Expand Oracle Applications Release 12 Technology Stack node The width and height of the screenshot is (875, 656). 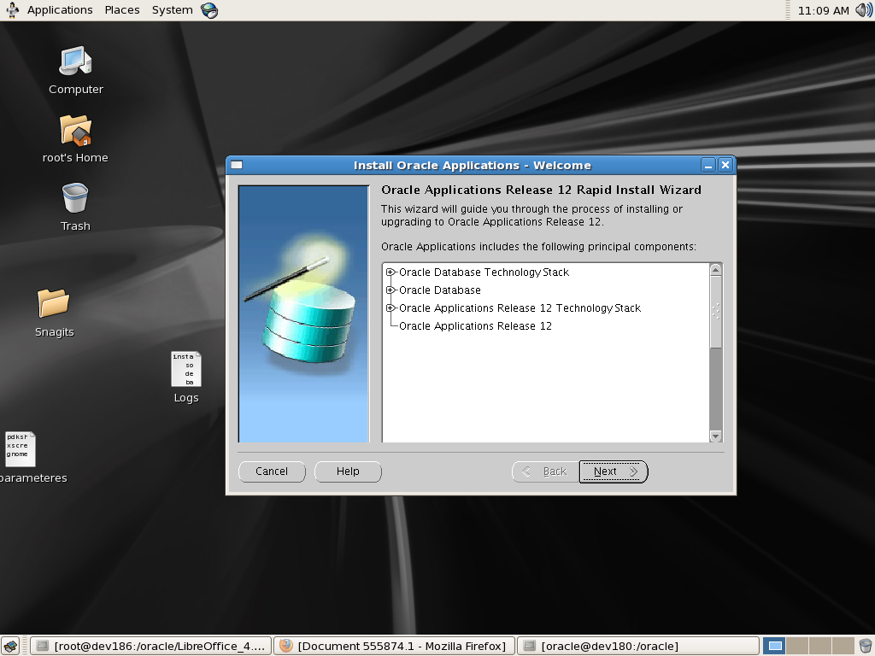point(390,307)
